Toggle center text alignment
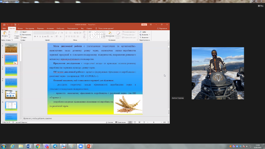 pyautogui.click(x=69, y=36)
